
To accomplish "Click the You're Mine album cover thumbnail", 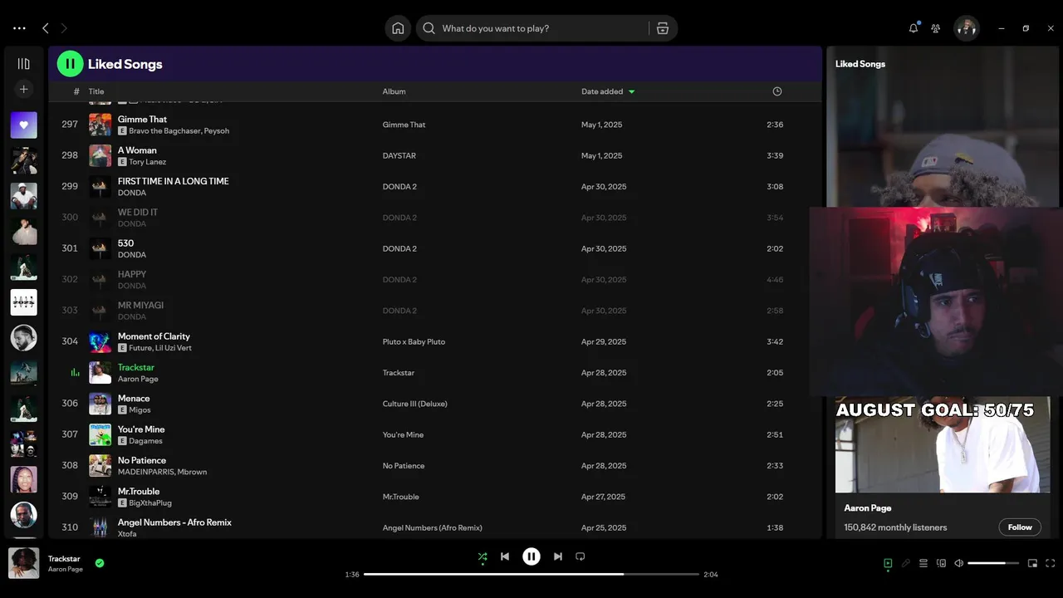I will [x=100, y=434].
